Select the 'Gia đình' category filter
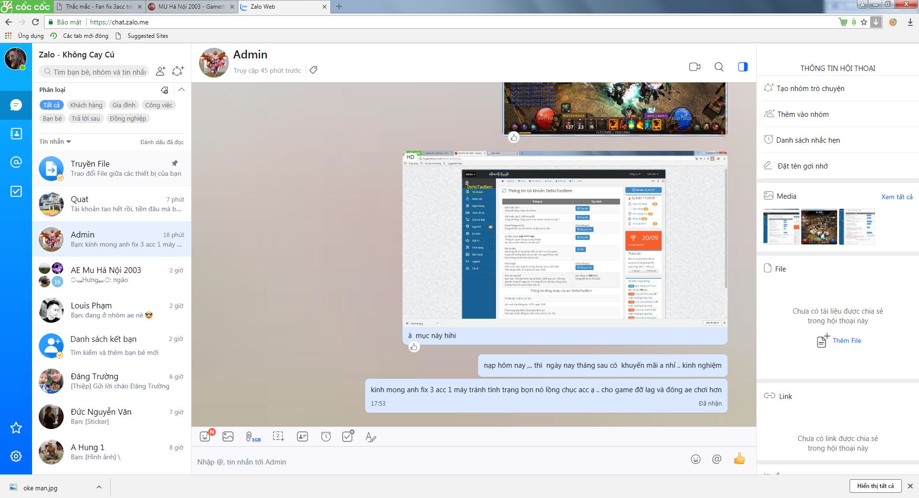 [123, 105]
